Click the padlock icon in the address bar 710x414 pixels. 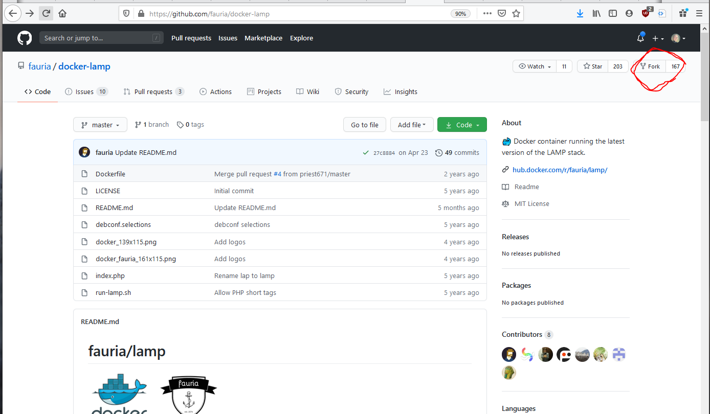coord(141,14)
